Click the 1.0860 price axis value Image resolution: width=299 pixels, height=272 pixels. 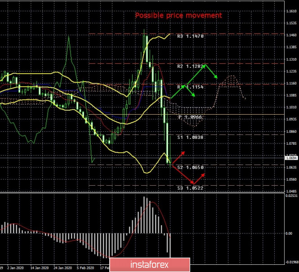pyautogui.click(x=291, y=132)
